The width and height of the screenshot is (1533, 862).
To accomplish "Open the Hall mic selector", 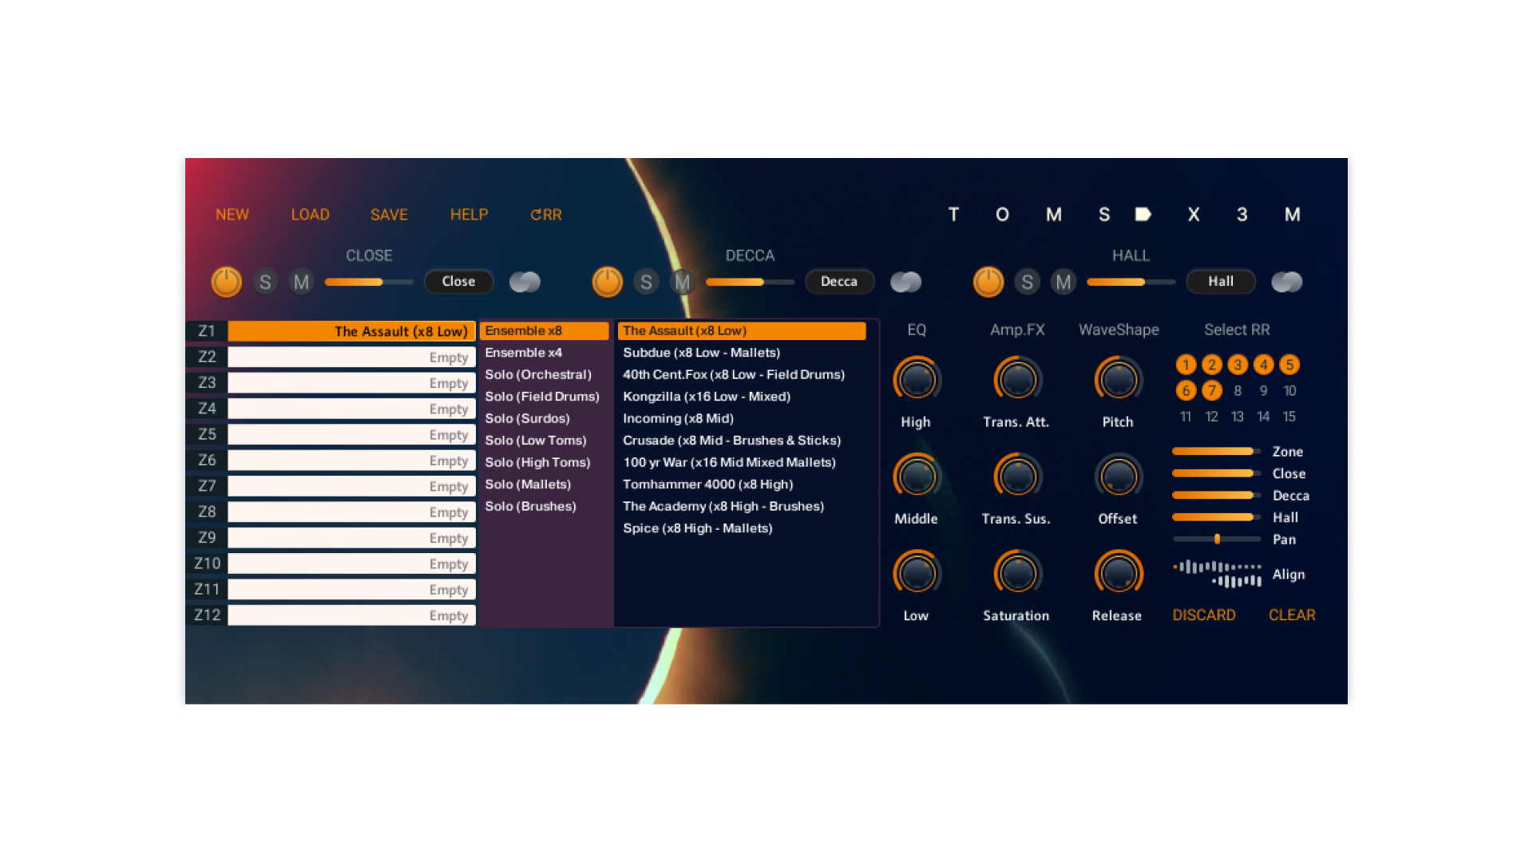I will click(1221, 281).
